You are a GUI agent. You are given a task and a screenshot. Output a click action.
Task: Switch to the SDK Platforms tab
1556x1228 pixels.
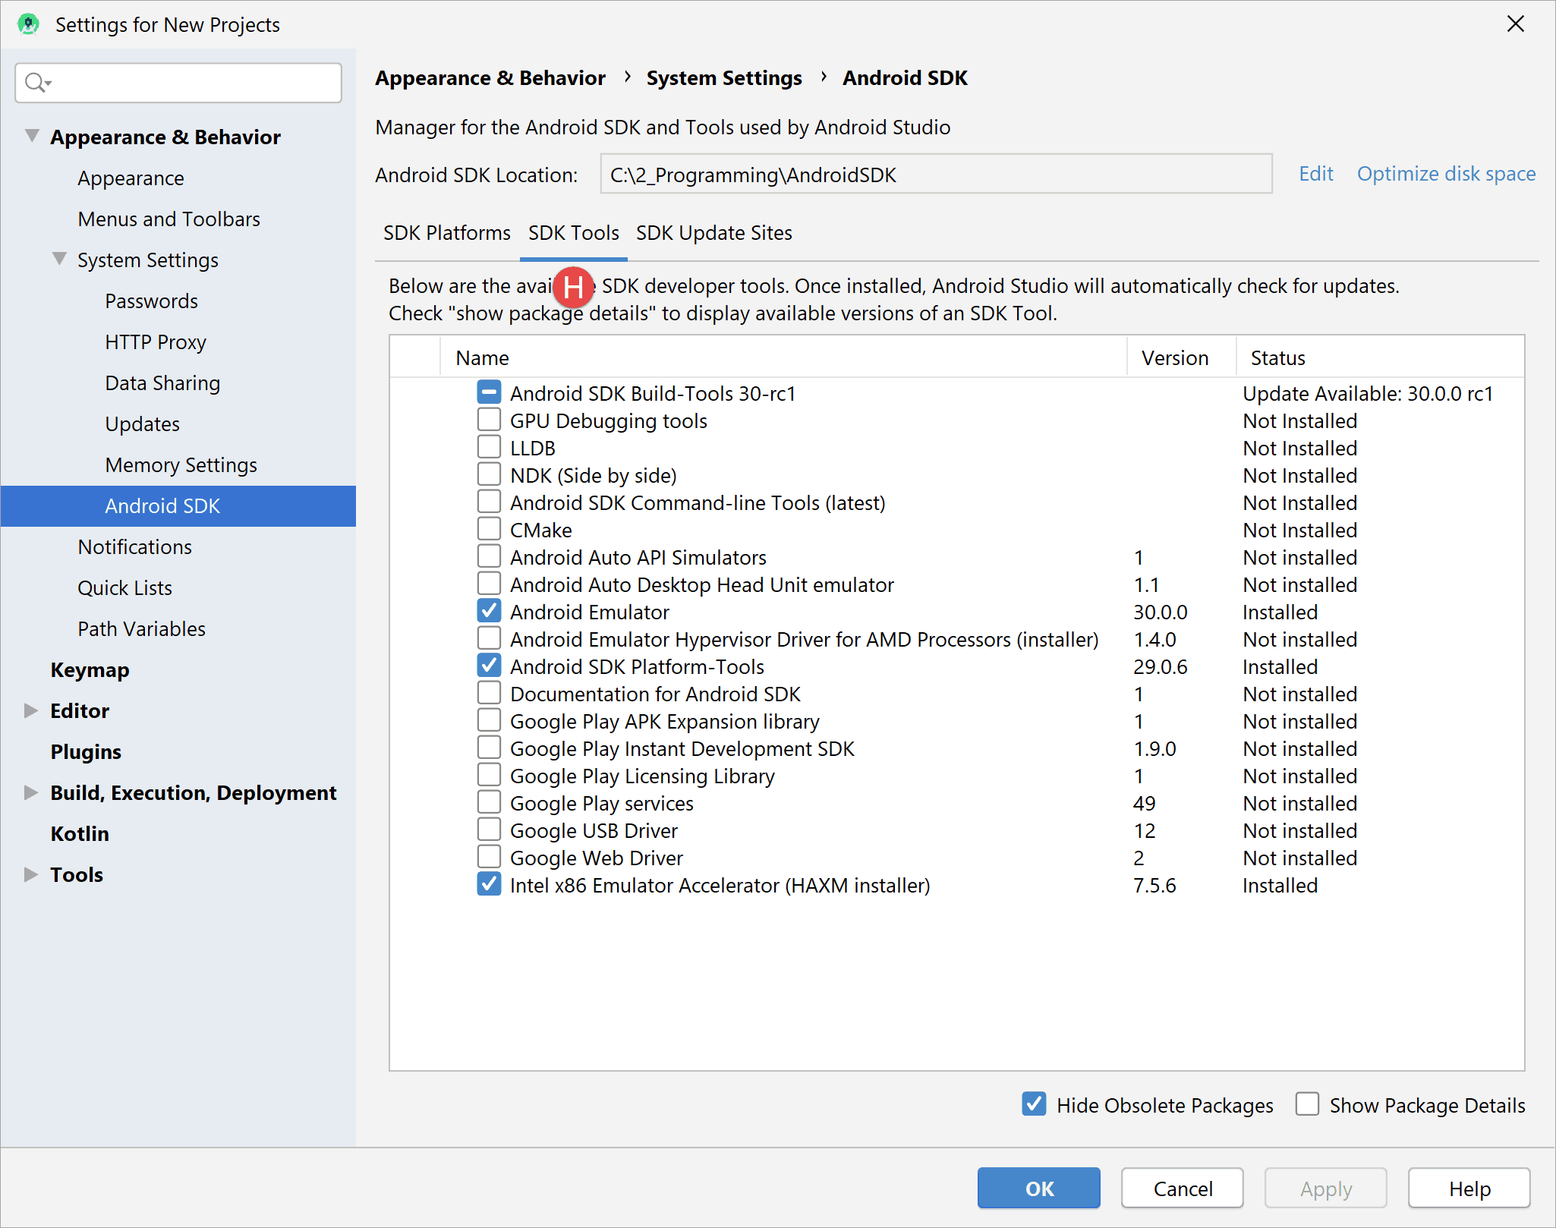pos(446,233)
